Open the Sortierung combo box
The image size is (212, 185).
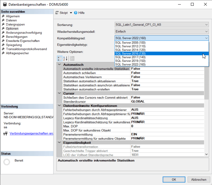pos(161,25)
